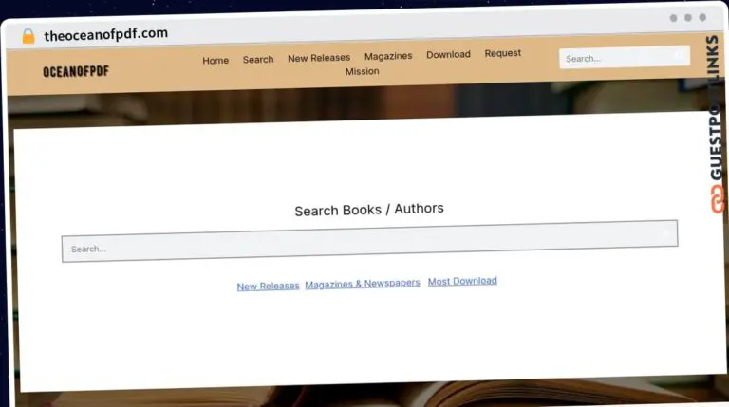Click the search icon inside main search box
This screenshot has height=407, width=729.
click(665, 233)
